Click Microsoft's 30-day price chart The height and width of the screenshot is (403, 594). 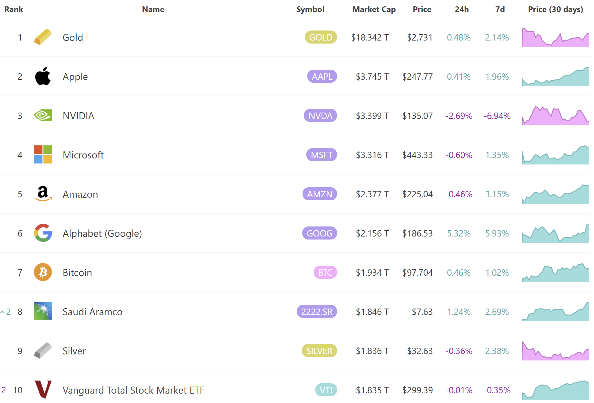pyautogui.click(x=555, y=155)
